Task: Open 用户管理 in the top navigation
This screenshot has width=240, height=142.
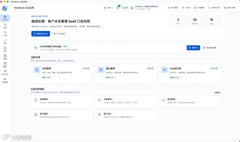Action: 173,8
